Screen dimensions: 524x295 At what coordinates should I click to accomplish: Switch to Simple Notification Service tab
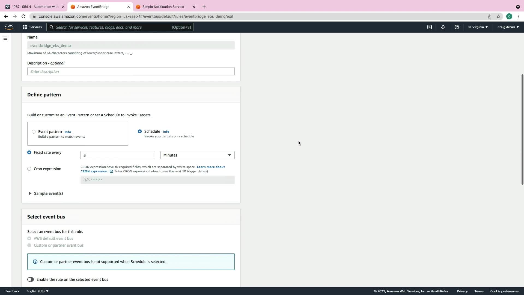point(163,7)
